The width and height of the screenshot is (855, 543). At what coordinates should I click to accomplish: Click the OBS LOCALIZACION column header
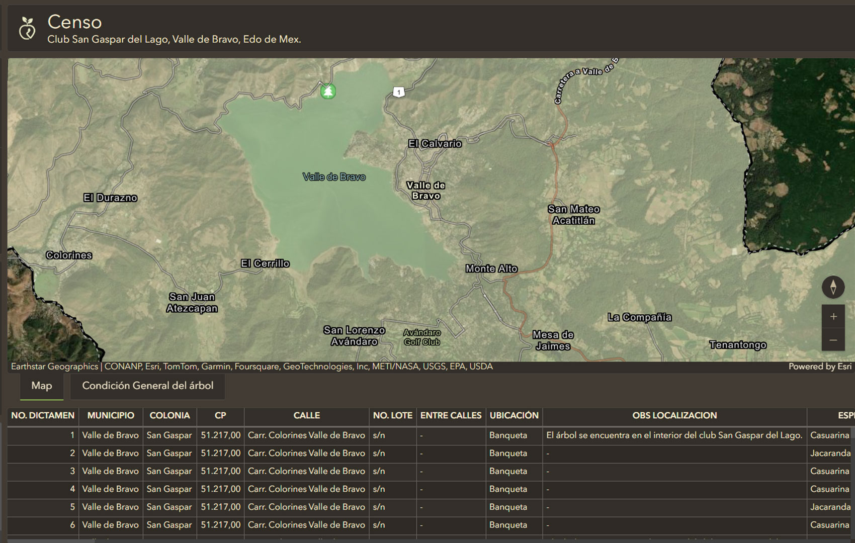(674, 415)
